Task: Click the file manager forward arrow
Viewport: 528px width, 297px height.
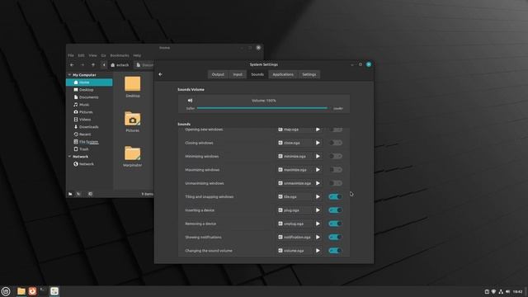Action: [82, 64]
